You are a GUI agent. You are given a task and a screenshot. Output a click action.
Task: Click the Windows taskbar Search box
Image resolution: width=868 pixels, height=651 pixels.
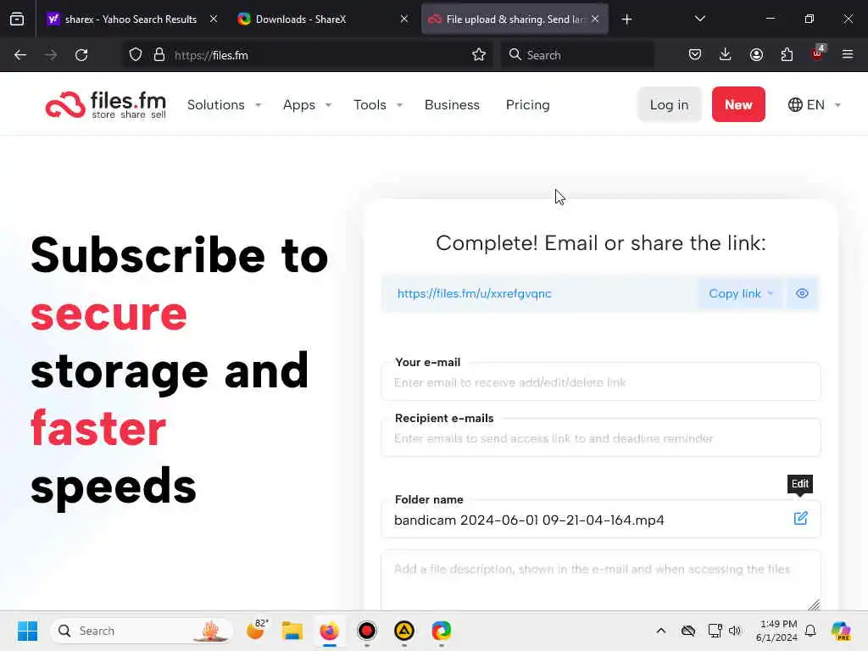click(142, 631)
